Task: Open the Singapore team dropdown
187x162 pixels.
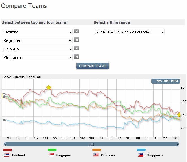Action: click(37, 40)
